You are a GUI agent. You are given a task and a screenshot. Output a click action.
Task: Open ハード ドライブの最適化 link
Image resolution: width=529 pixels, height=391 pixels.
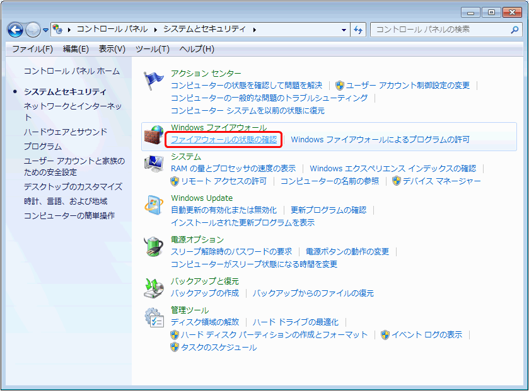click(x=296, y=322)
